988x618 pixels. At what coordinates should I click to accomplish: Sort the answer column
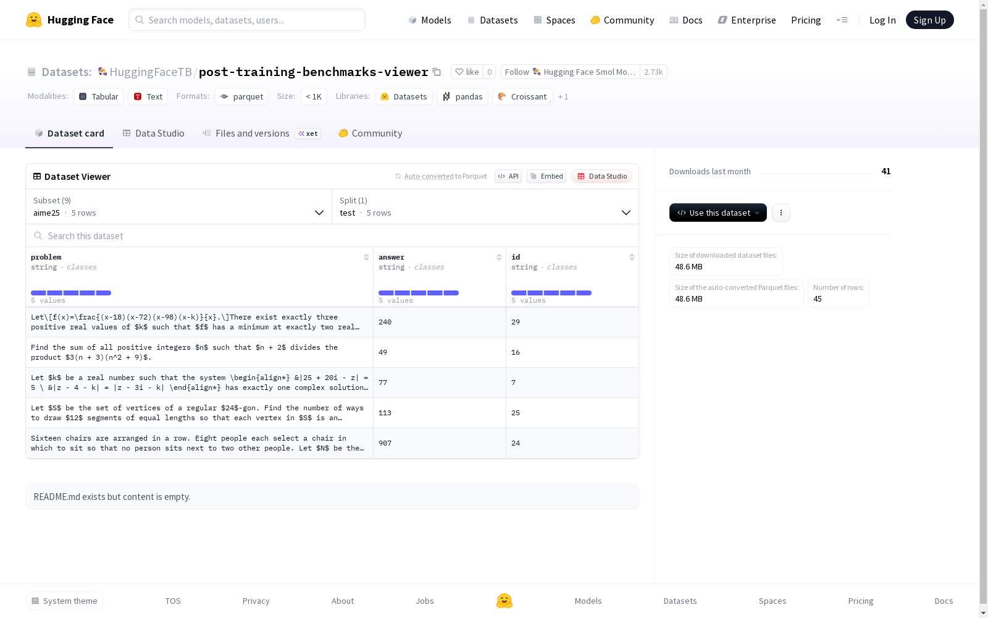click(x=499, y=257)
